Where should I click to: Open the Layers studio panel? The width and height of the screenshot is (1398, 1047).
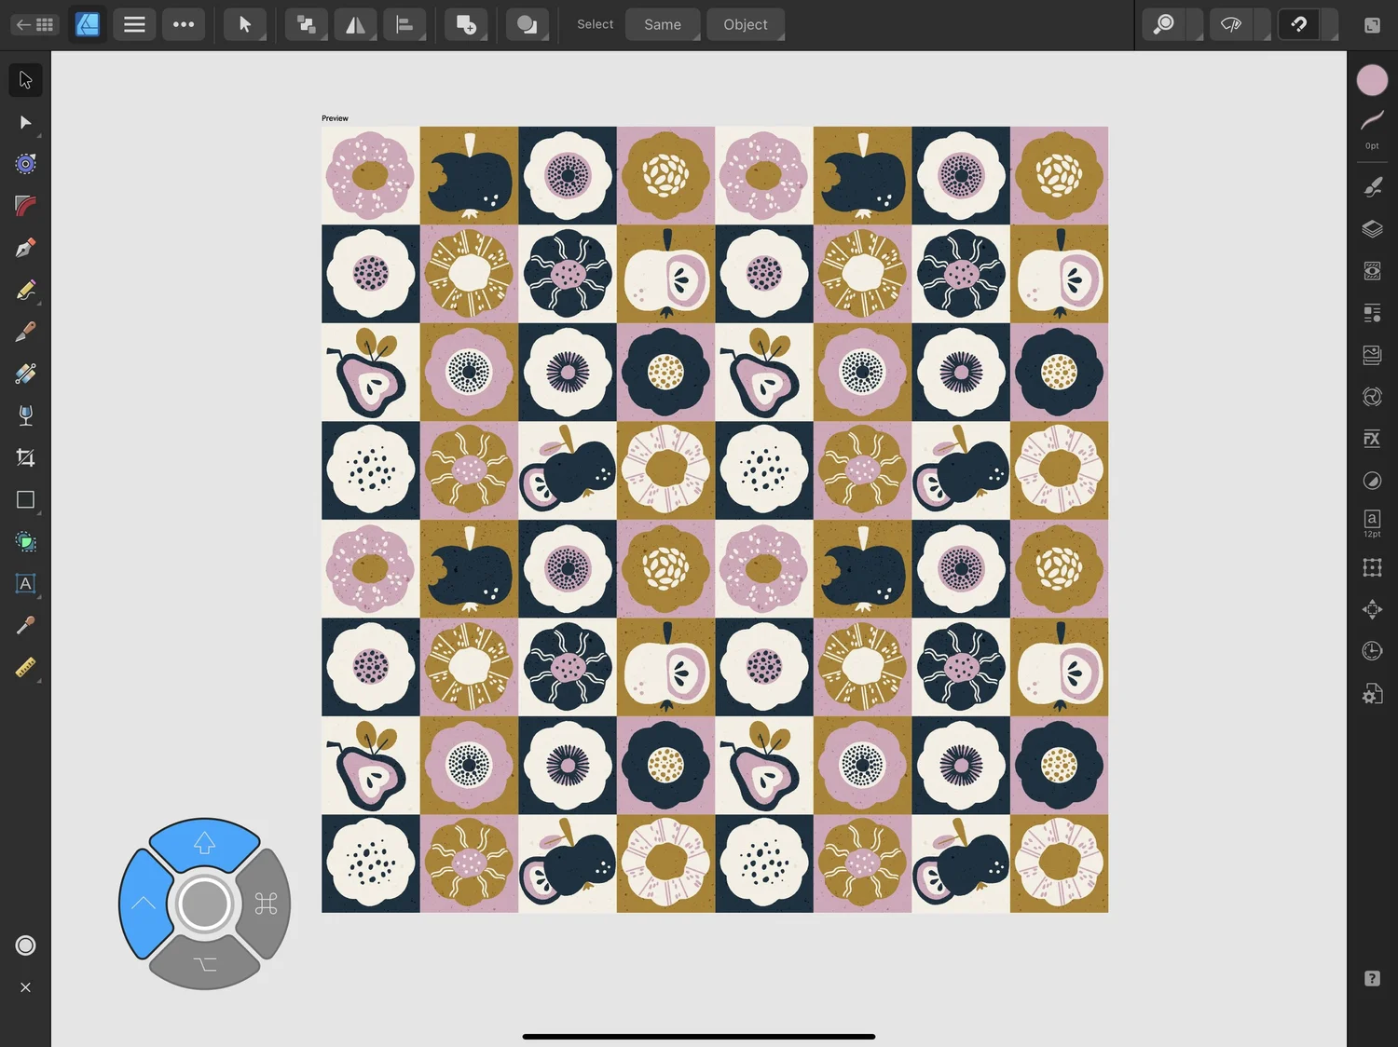click(1372, 229)
